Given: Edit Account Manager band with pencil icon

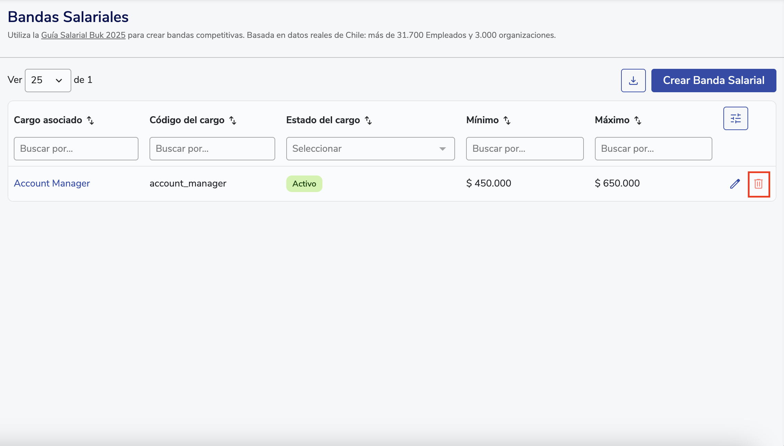Looking at the screenshot, I should coord(735,184).
